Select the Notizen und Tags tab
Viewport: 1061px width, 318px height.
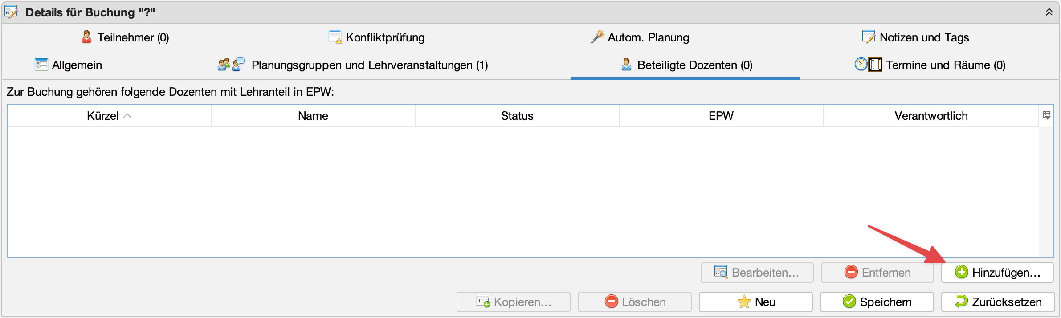[916, 37]
